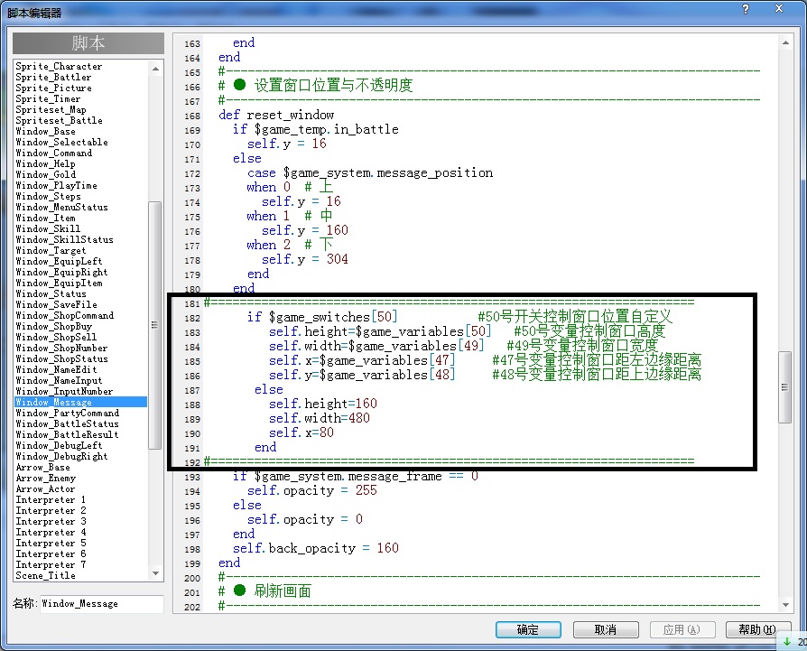Click the code editor scroll-up arrow
The width and height of the screenshot is (807, 651).
pos(785,42)
